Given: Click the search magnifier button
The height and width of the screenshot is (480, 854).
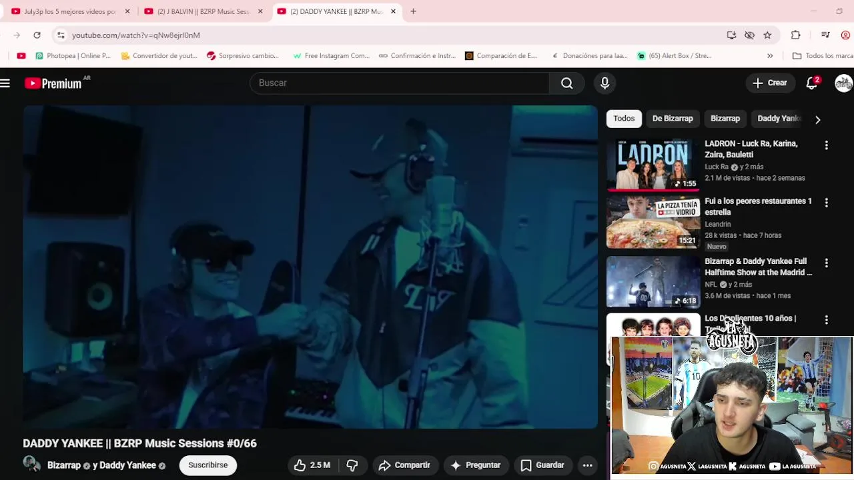Looking at the screenshot, I should click(566, 83).
